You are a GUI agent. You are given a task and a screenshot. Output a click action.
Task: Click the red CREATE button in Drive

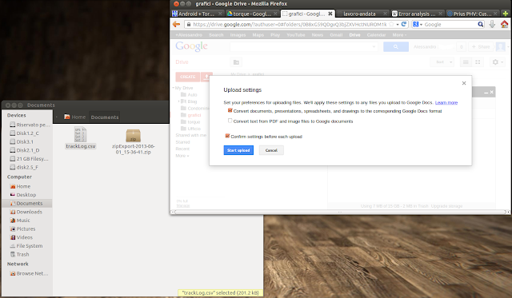pos(187,77)
